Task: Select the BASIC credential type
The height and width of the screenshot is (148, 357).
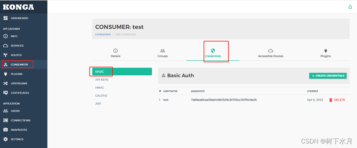Action: click(122, 72)
